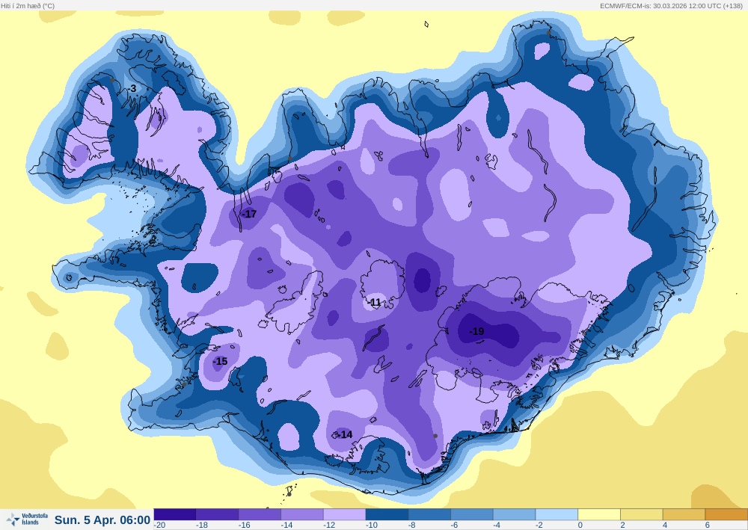Viewport: 748px width, 530px height.
Task: Pick the legend swatch between 4 and 6
Action: (x=684, y=514)
